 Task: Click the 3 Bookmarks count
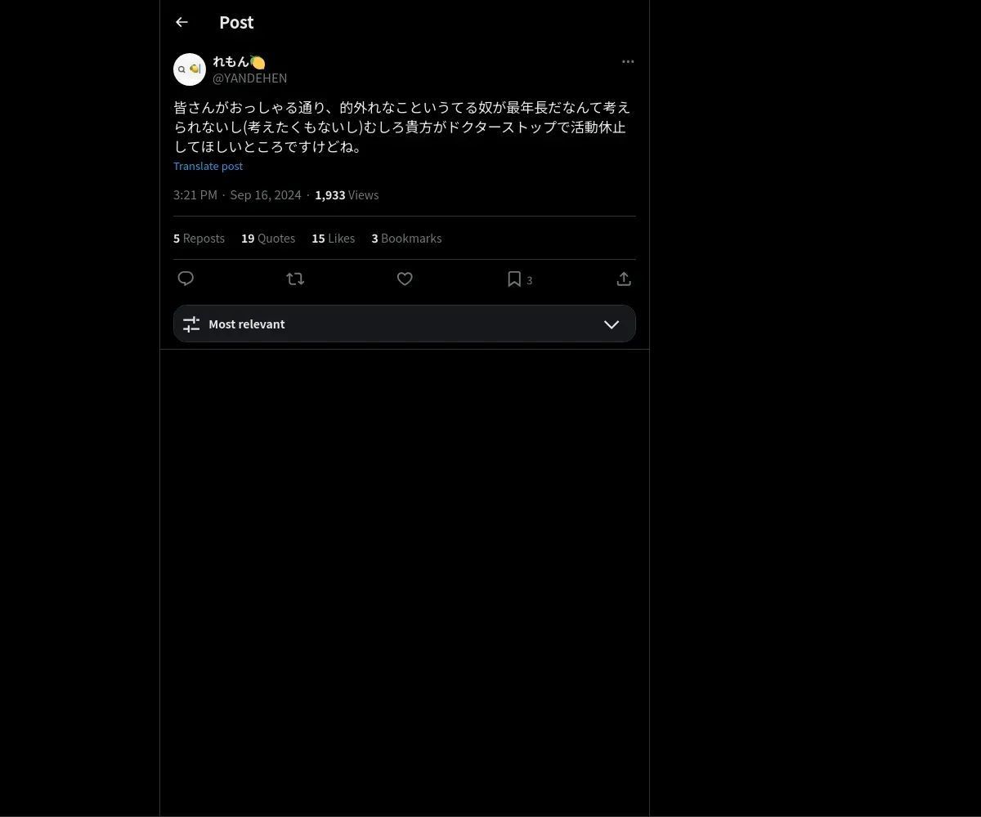point(406,239)
